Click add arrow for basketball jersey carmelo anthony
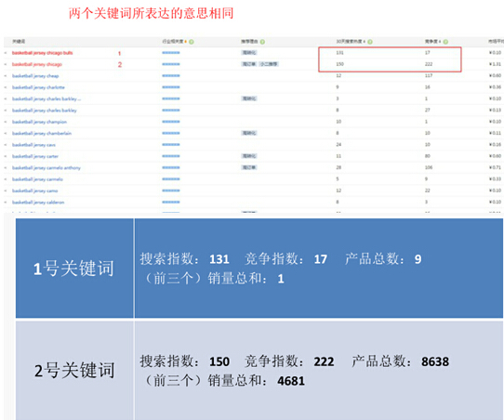Viewport: 504px width, 420px height. pos(6,168)
